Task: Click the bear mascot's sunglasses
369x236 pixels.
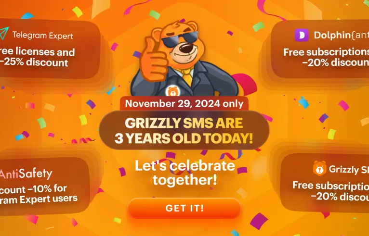Action: click(180, 39)
